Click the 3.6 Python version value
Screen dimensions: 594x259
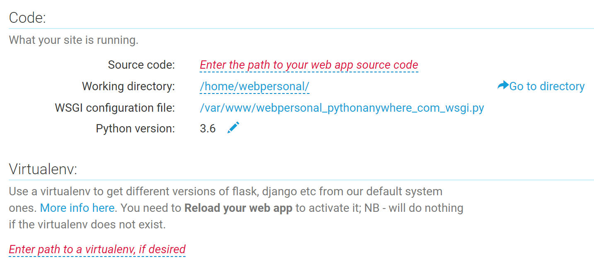208,129
